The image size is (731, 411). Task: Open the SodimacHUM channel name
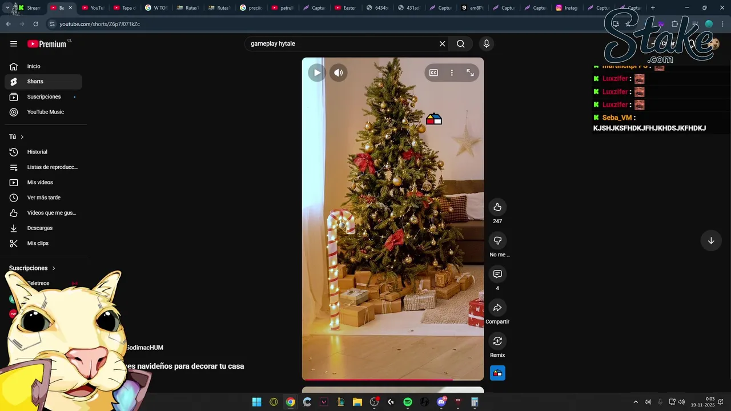(x=144, y=348)
